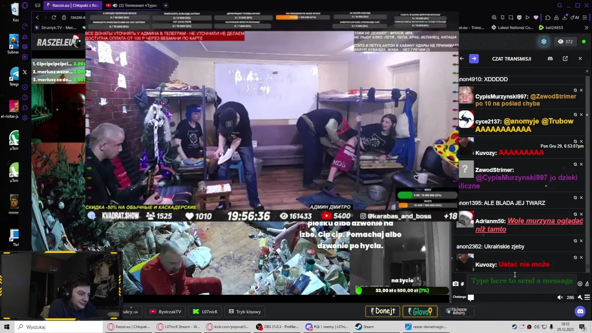Open the browser downloads icon
592x333 pixels.
[x=564, y=18]
